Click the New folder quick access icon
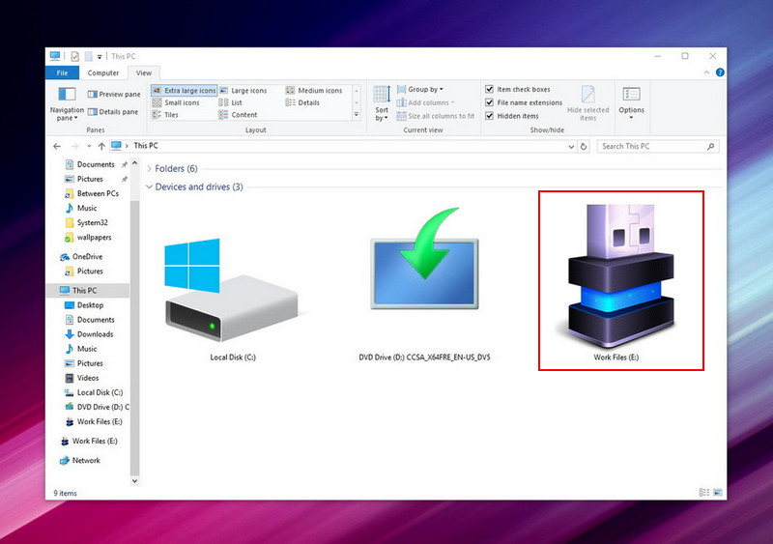Image resolution: width=773 pixels, height=544 pixels. 88,56
